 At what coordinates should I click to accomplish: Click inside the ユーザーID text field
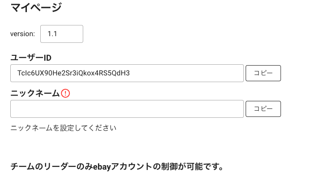tap(127, 73)
